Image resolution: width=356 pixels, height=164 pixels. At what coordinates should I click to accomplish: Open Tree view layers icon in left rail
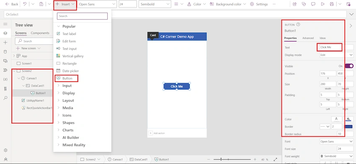click(5, 33)
